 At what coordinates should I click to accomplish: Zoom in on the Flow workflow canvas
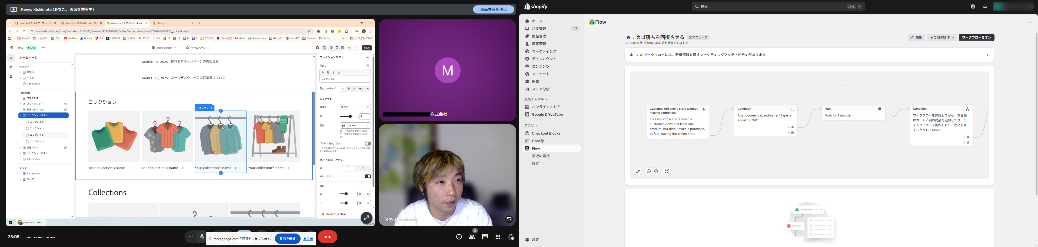click(x=656, y=171)
